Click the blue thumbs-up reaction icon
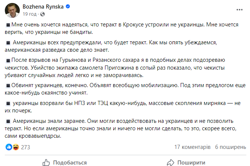This screenshot has width=250, height=166. 9,147
